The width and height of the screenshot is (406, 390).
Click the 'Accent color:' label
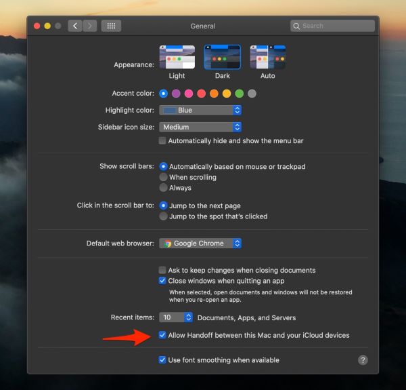(133, 93)
